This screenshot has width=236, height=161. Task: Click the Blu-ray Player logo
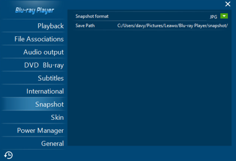point(34,11)
